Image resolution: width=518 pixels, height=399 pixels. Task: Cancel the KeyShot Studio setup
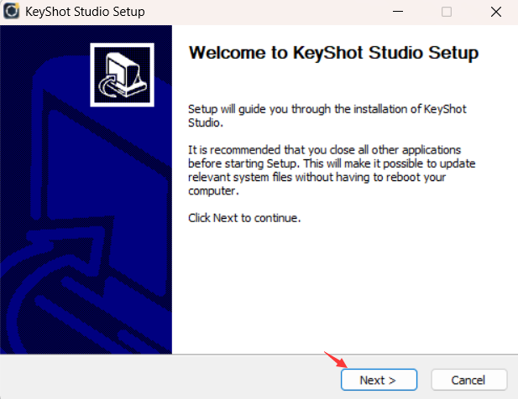[468, 380]
